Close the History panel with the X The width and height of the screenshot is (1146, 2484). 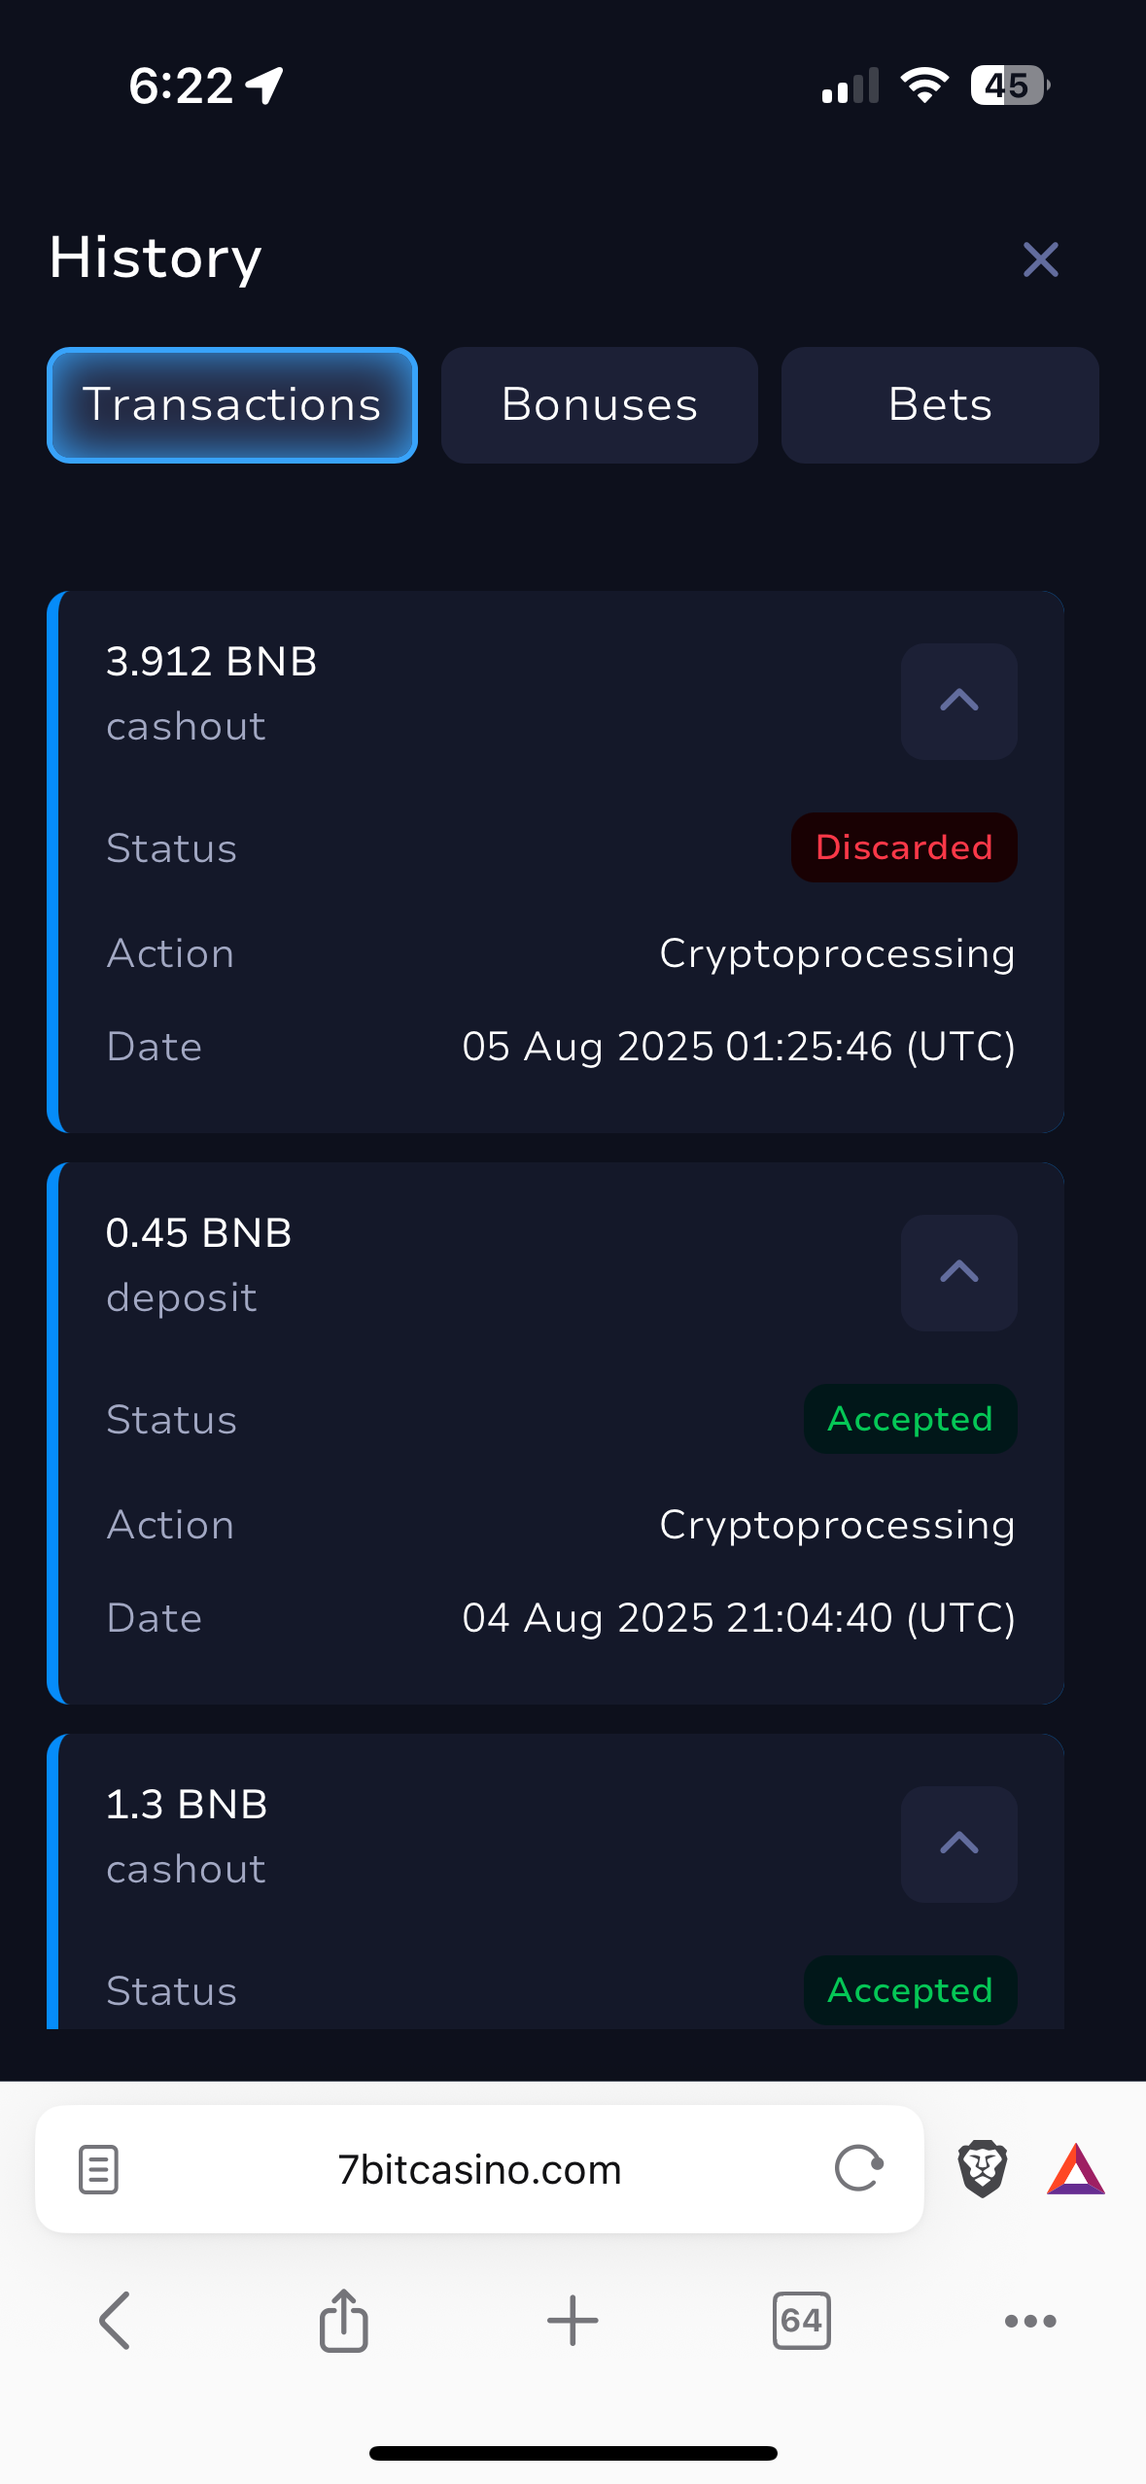click(1040, 259)
